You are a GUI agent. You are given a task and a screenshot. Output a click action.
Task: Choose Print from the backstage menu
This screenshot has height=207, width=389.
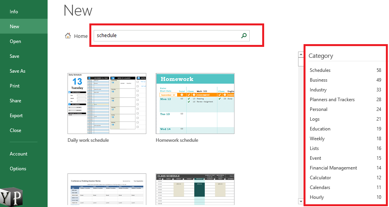[x=15, y=86]
